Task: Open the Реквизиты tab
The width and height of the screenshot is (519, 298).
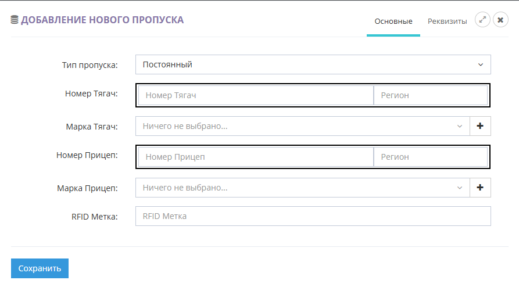Action: pos(447,21)
